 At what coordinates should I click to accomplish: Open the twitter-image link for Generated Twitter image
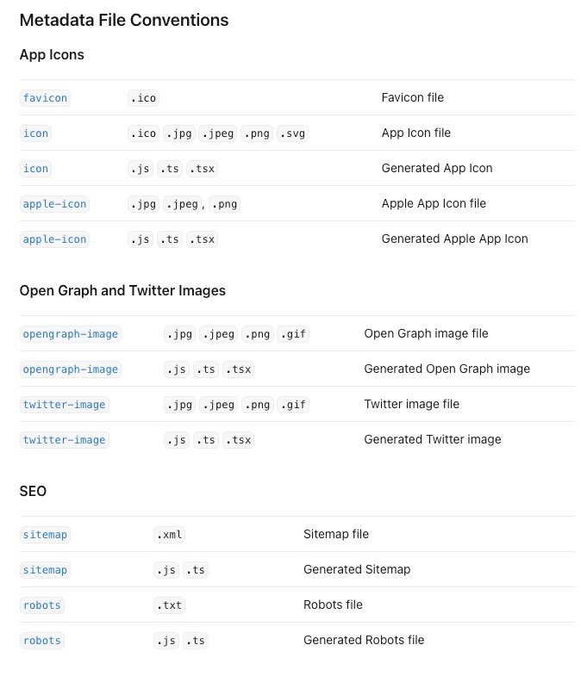click(x=65, y=440)
